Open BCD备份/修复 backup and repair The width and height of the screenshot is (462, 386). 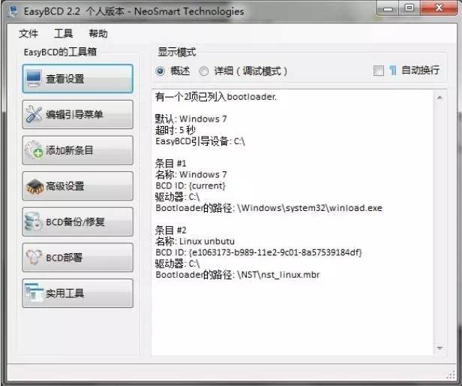click(x=78, y=222)
